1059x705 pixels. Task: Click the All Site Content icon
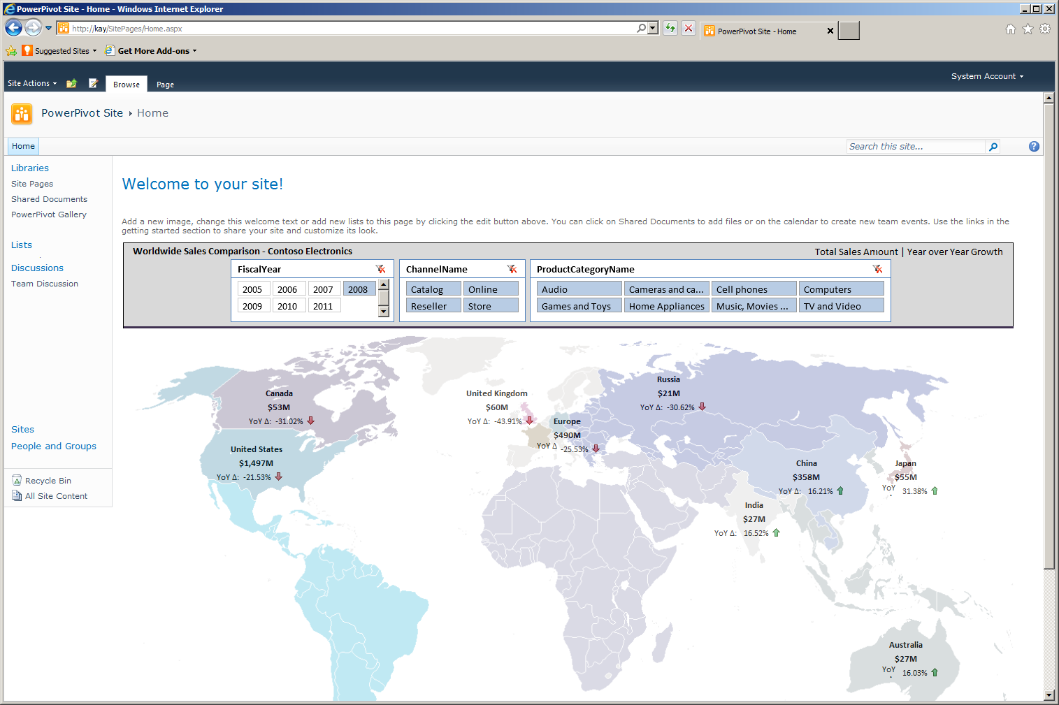click(17, 495)
